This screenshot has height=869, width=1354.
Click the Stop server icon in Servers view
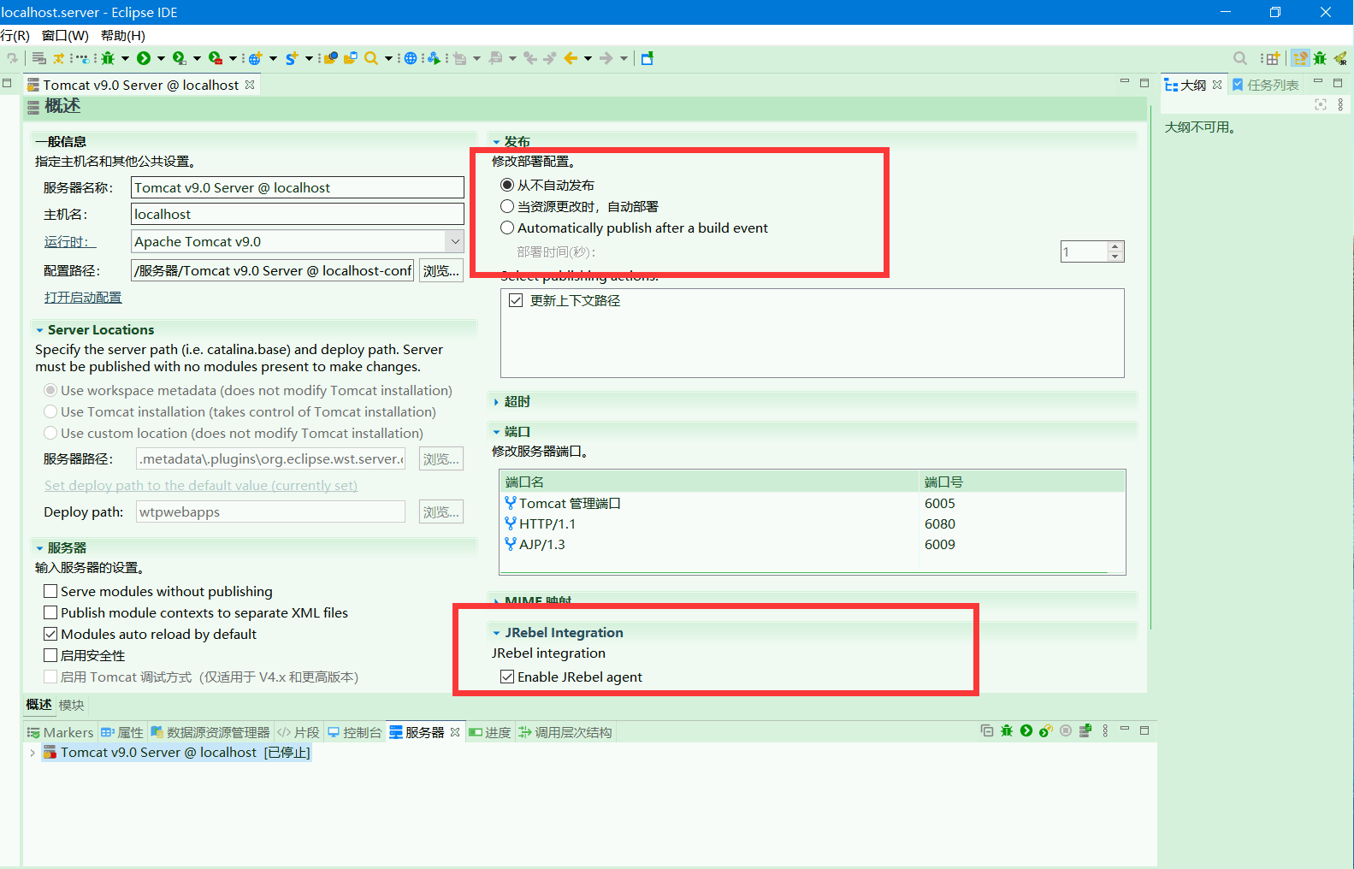(x=1066, y=730)
